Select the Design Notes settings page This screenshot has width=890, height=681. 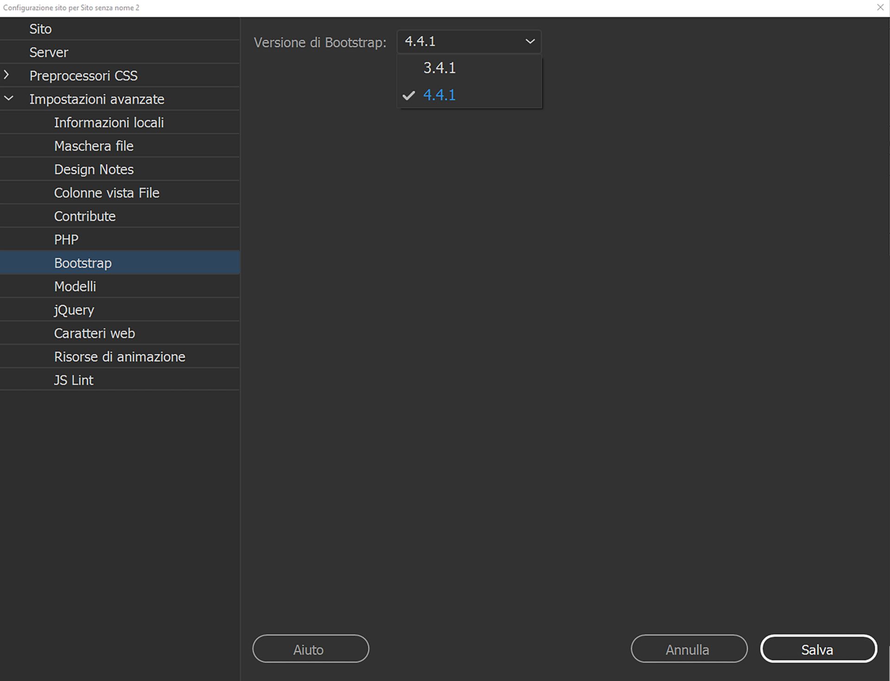[94, 169]
